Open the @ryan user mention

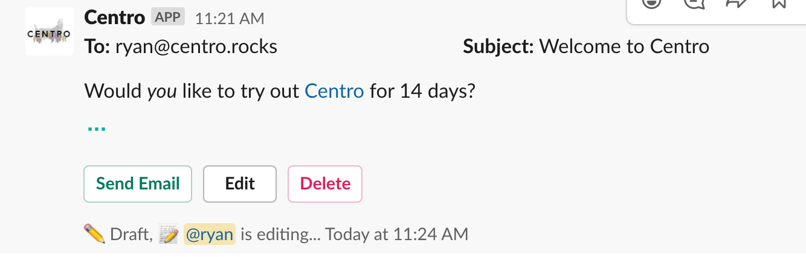point(209,234)
